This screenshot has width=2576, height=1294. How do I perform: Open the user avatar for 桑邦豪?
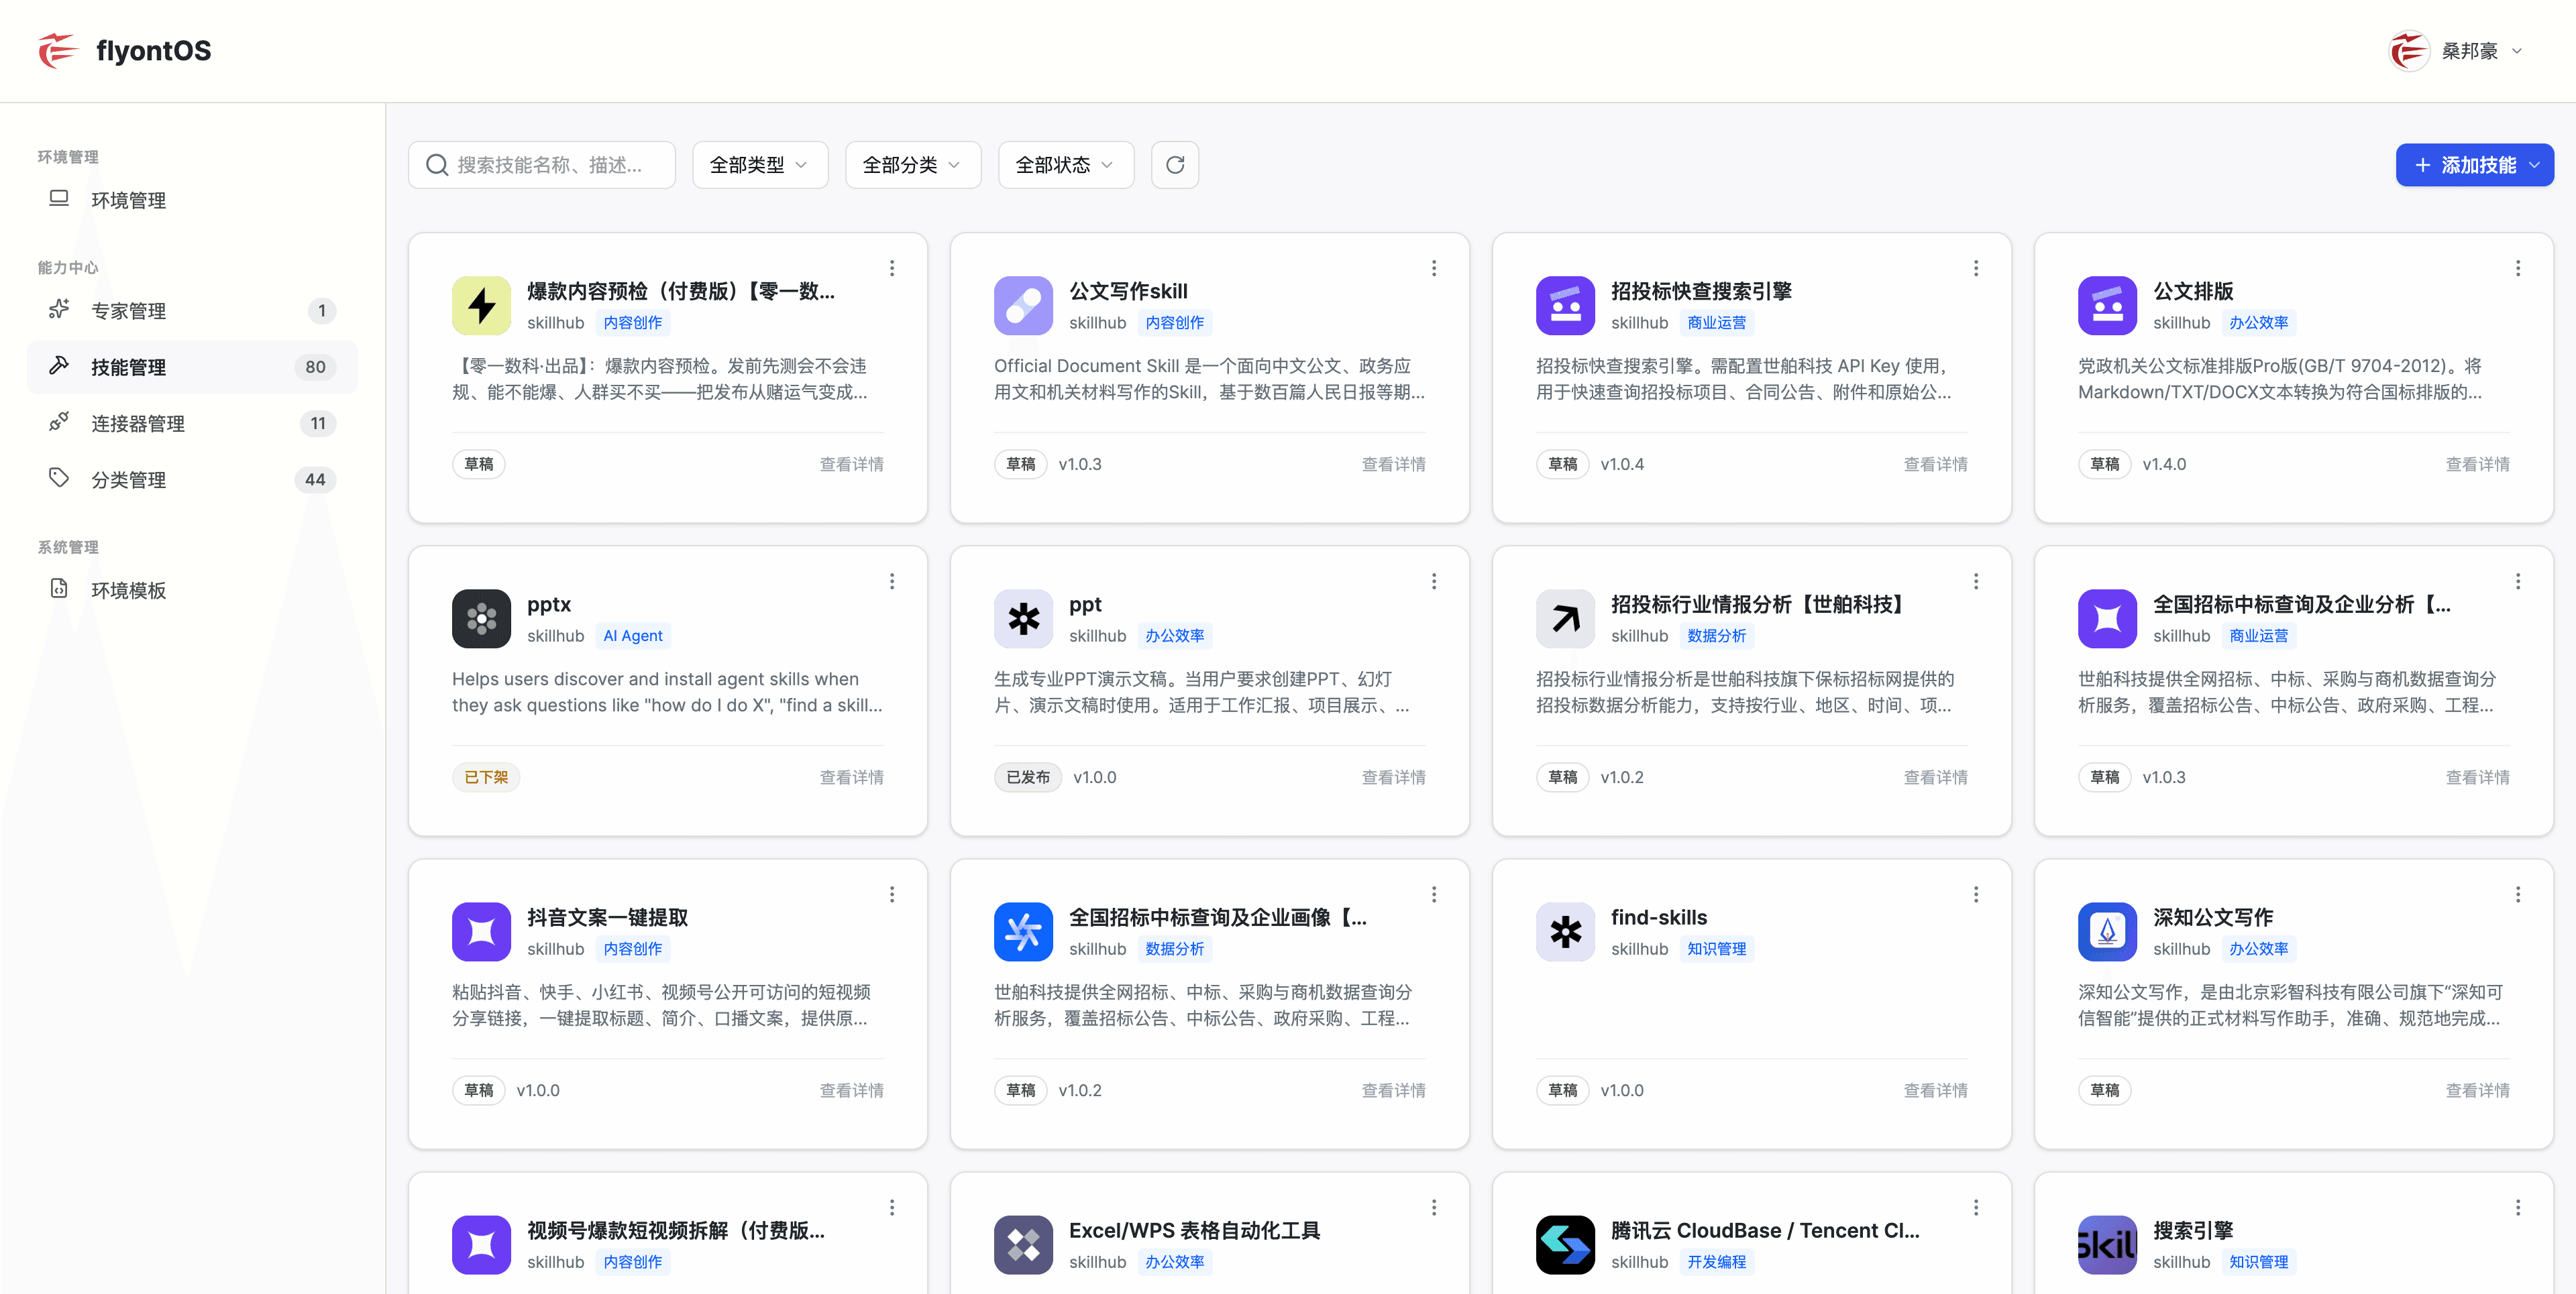(x=2409, y=51)
